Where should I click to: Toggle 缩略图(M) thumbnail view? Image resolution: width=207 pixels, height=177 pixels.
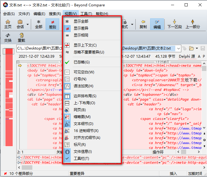point(92,117)
